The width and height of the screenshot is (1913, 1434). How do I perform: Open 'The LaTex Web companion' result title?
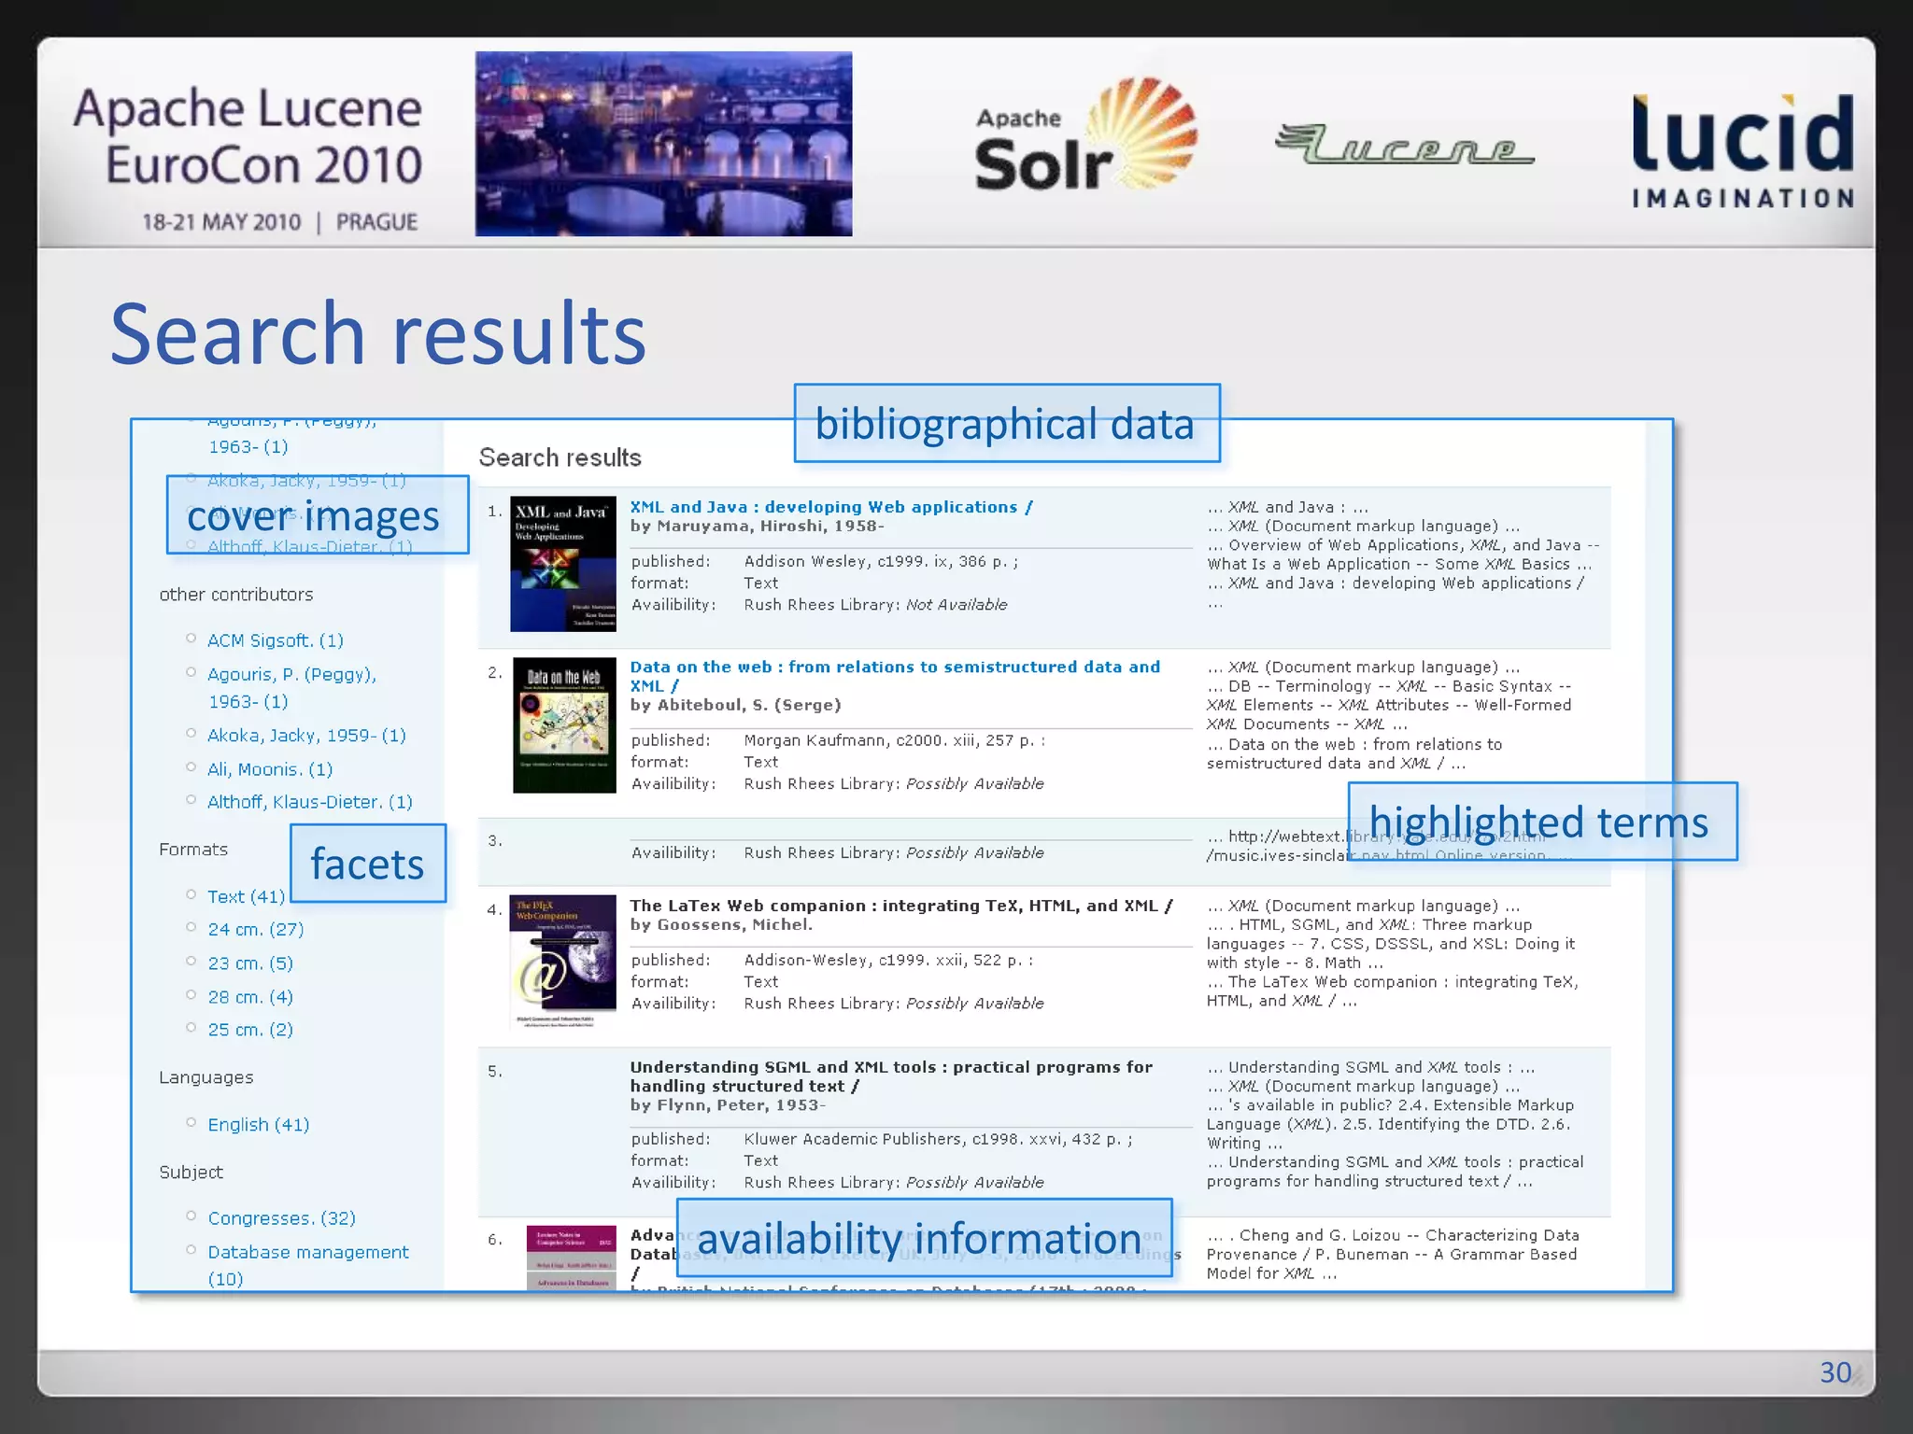901,906
